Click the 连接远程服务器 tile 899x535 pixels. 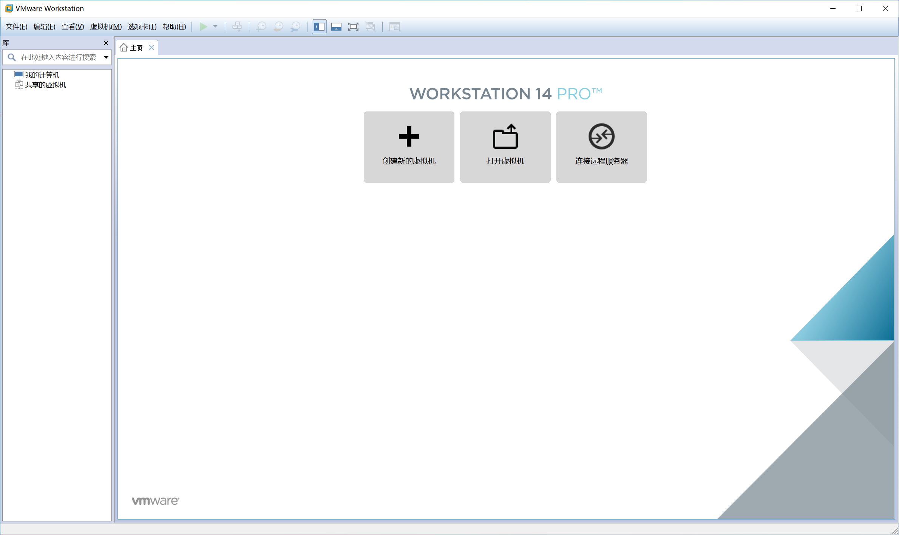tap(602, 147)
